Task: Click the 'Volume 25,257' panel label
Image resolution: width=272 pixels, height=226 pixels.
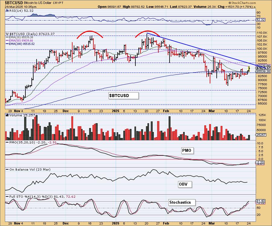Action: pyautogui.click(x=22, y=115)
